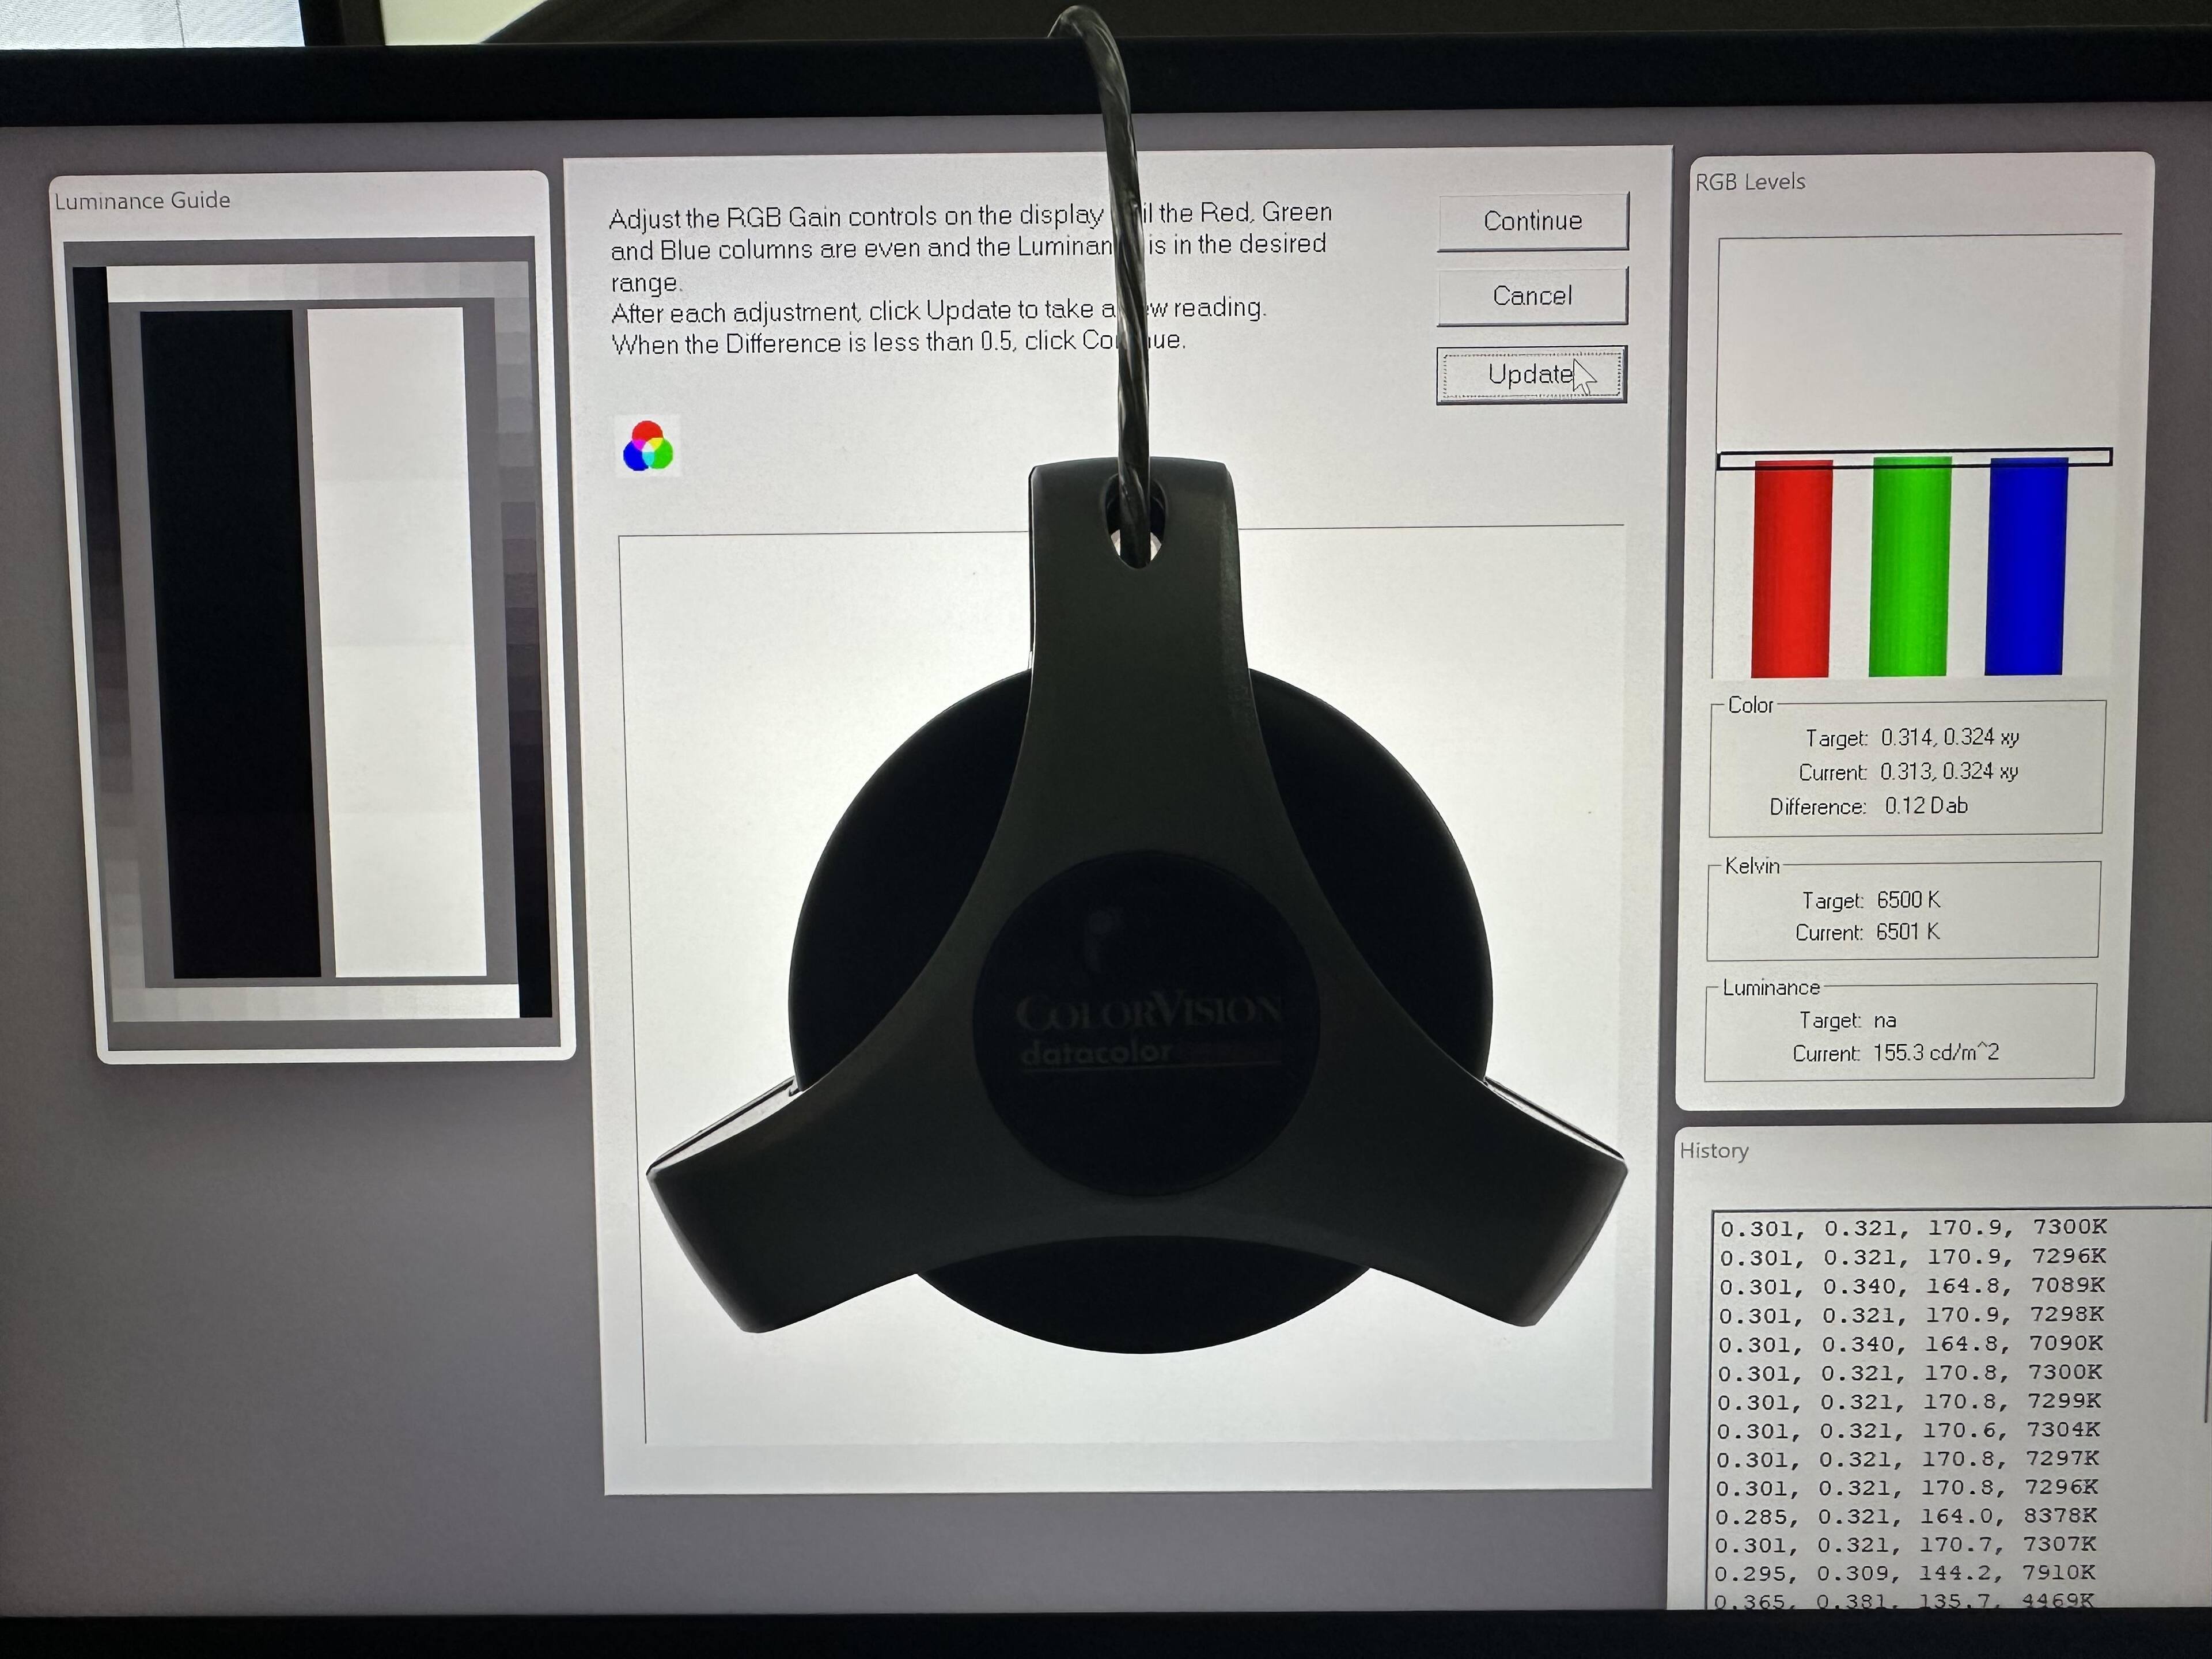Click the Continue button

pos(1532,221)
